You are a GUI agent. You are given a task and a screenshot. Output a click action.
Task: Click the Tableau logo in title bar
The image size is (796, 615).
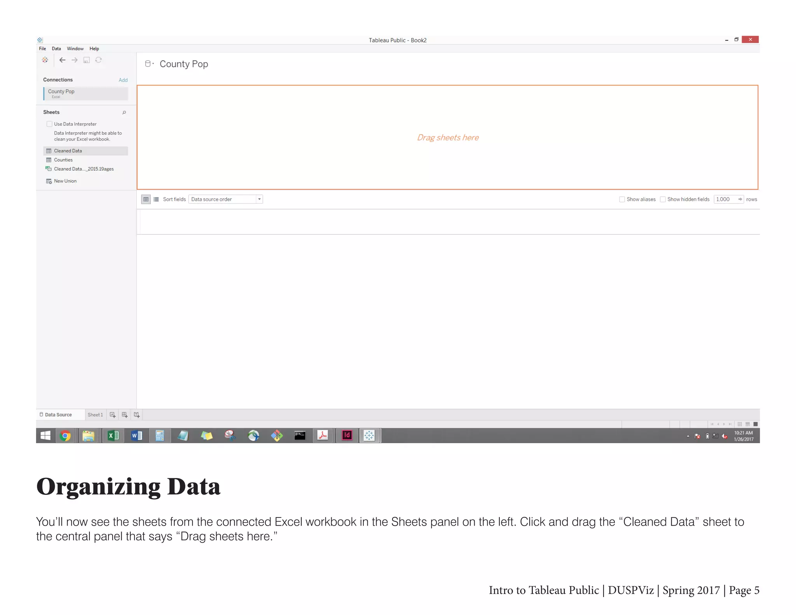[x=40, y=40]
